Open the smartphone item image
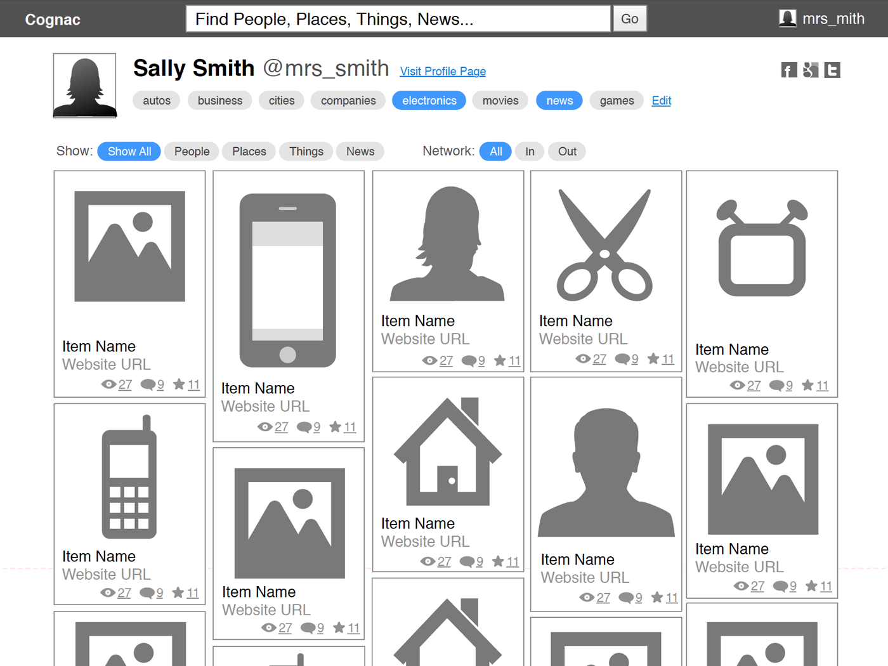 tap(288, 280)
